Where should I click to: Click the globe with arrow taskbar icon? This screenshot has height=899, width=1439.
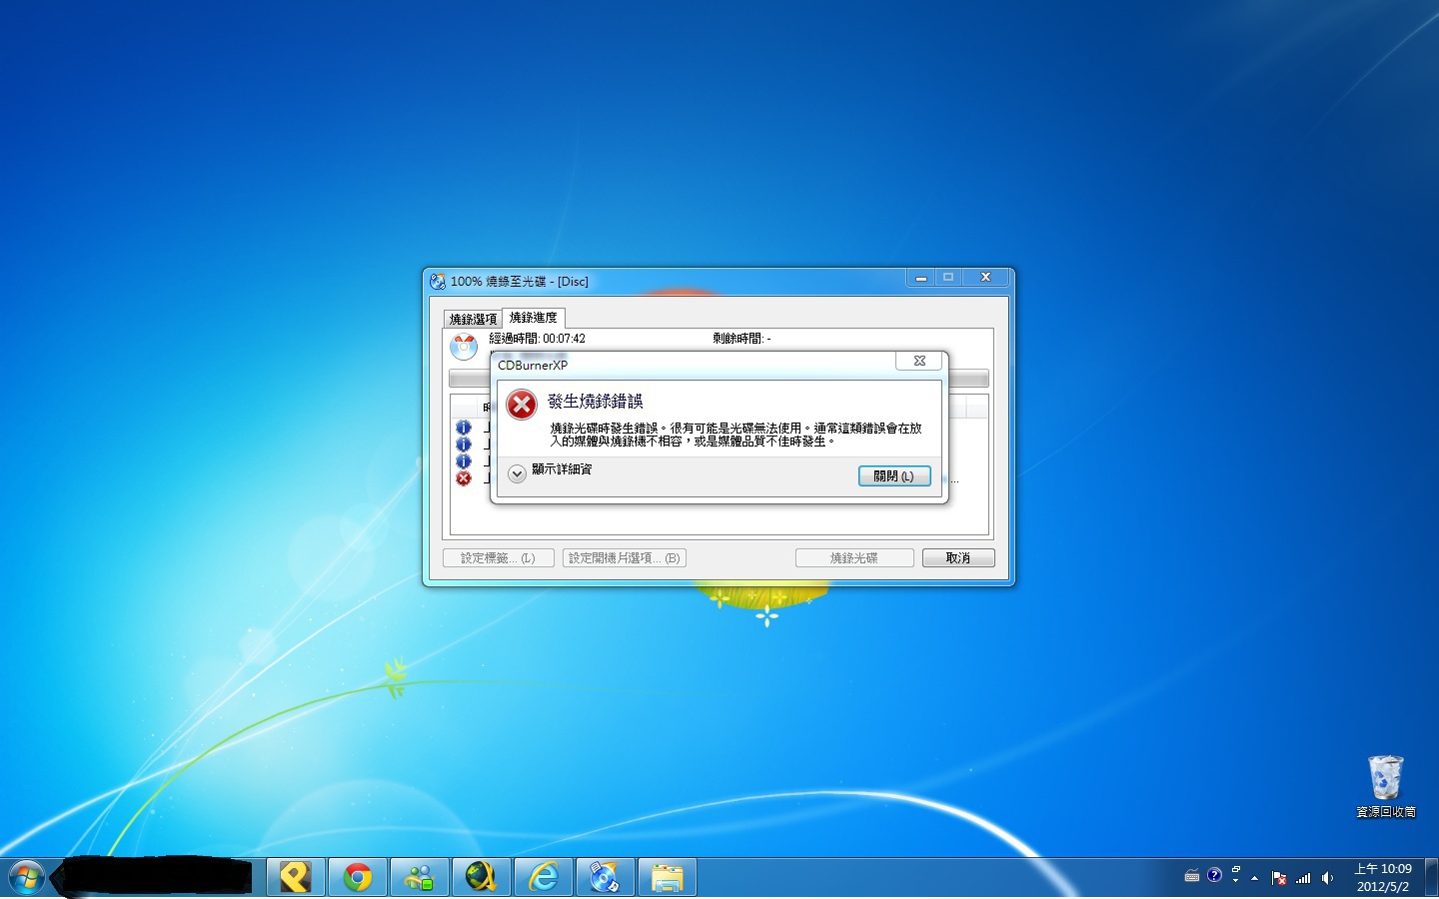pos(481,878)
